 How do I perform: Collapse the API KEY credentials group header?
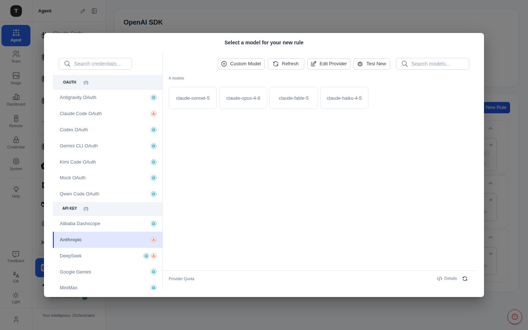click(x=107, y=209)
